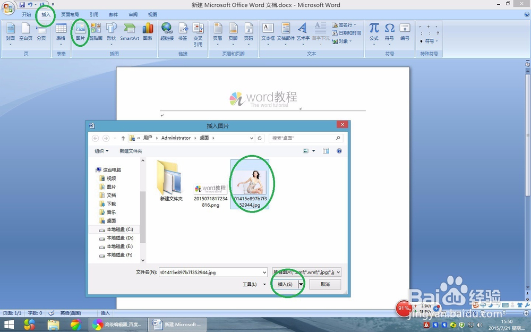Click New Folder (新建文件夹) button

point(131,151)
